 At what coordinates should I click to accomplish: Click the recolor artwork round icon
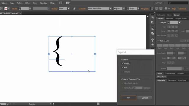74,9
